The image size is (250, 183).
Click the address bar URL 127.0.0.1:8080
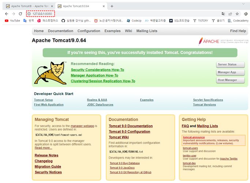[x=42, y=14]
